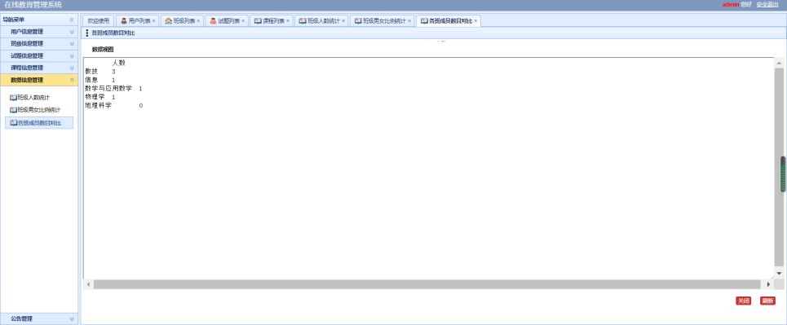Click the 在线教育管理系统 title
The image size is (787, 325).
[33, 5]
